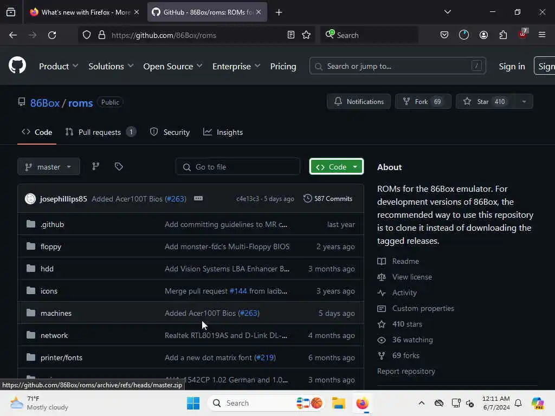Click the padlock site info icon
This screenshot has width=555, height=416.
(x=101, y=35)
